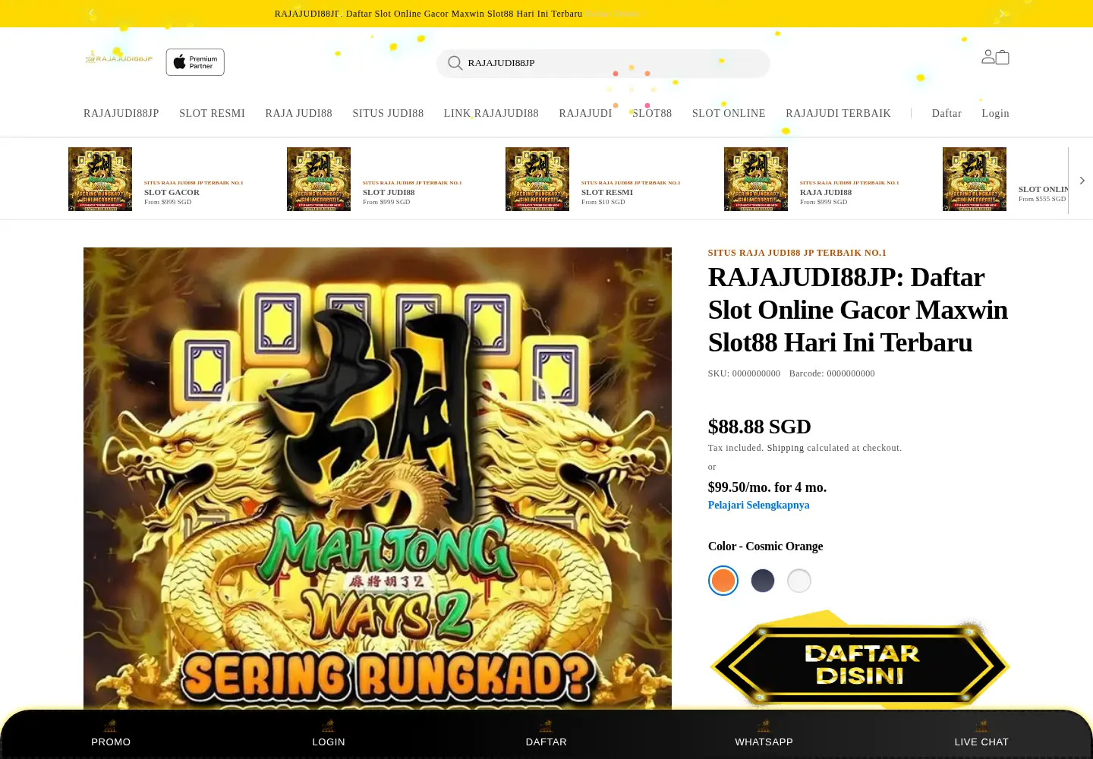Open the SLOT RESMI menu item

point(212,113)
